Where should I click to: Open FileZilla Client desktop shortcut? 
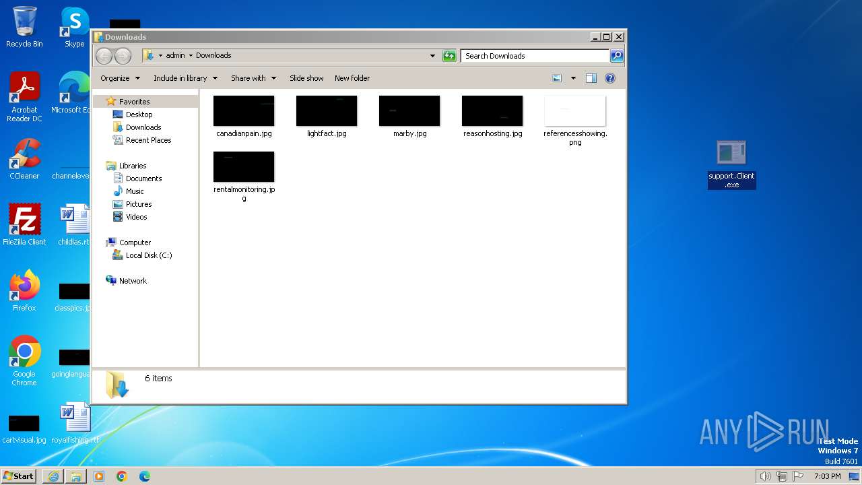(x=24, y=225)
